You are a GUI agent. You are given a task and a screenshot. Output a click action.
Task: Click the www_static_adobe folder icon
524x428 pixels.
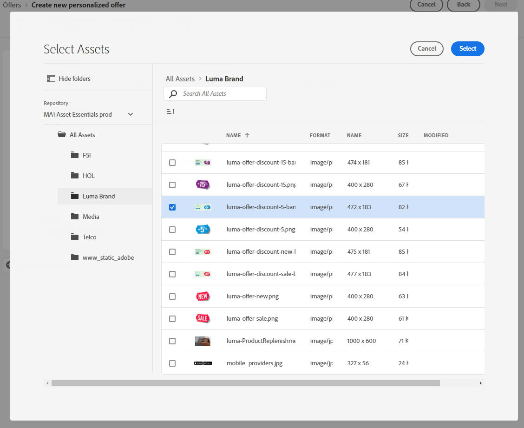[x=75, y=257]
